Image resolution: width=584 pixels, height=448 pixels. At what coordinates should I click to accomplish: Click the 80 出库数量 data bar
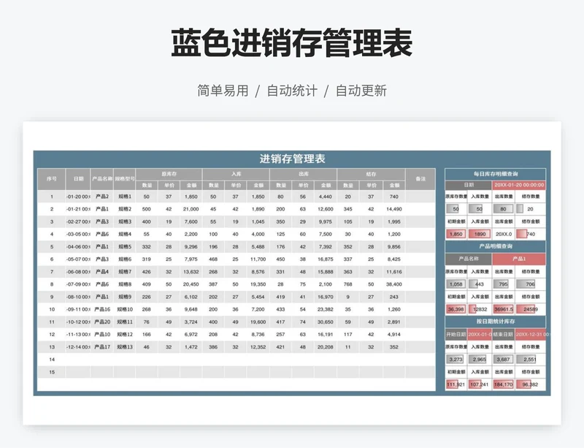(503, 209)
